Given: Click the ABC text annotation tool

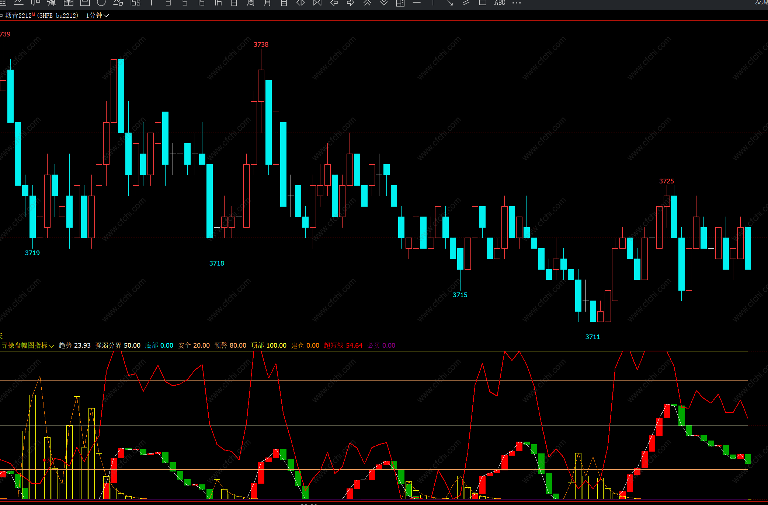Looking at the screenshot, I should click(x=500, y=3).
